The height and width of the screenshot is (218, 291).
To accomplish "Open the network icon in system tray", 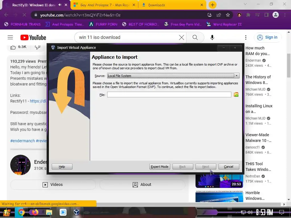I will [x=243, y=212].
